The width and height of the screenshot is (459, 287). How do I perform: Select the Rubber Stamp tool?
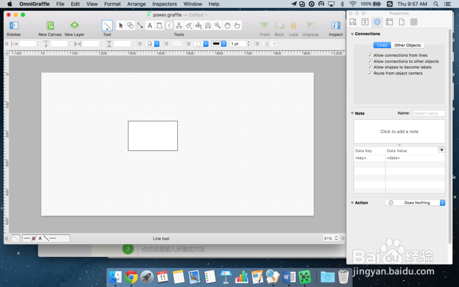click(x=198, y=26)
